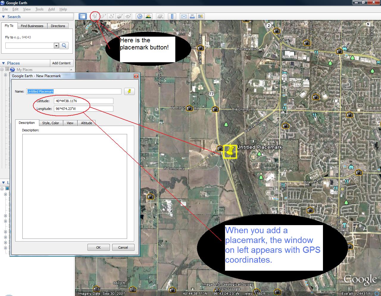The width and height of the screenshot is (381, 296).
Task: Open the Edit menu
Action: 15,9
